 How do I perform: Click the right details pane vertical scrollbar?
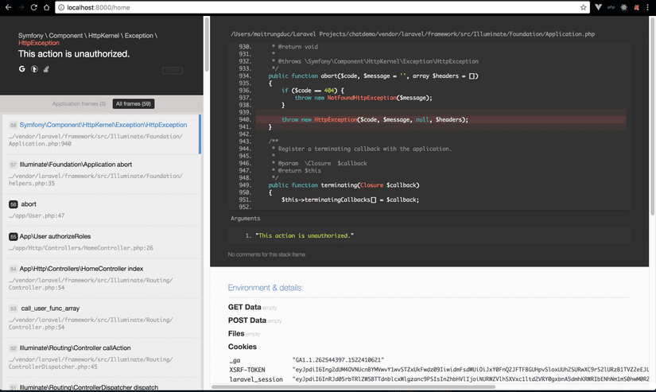coord(652,115)
